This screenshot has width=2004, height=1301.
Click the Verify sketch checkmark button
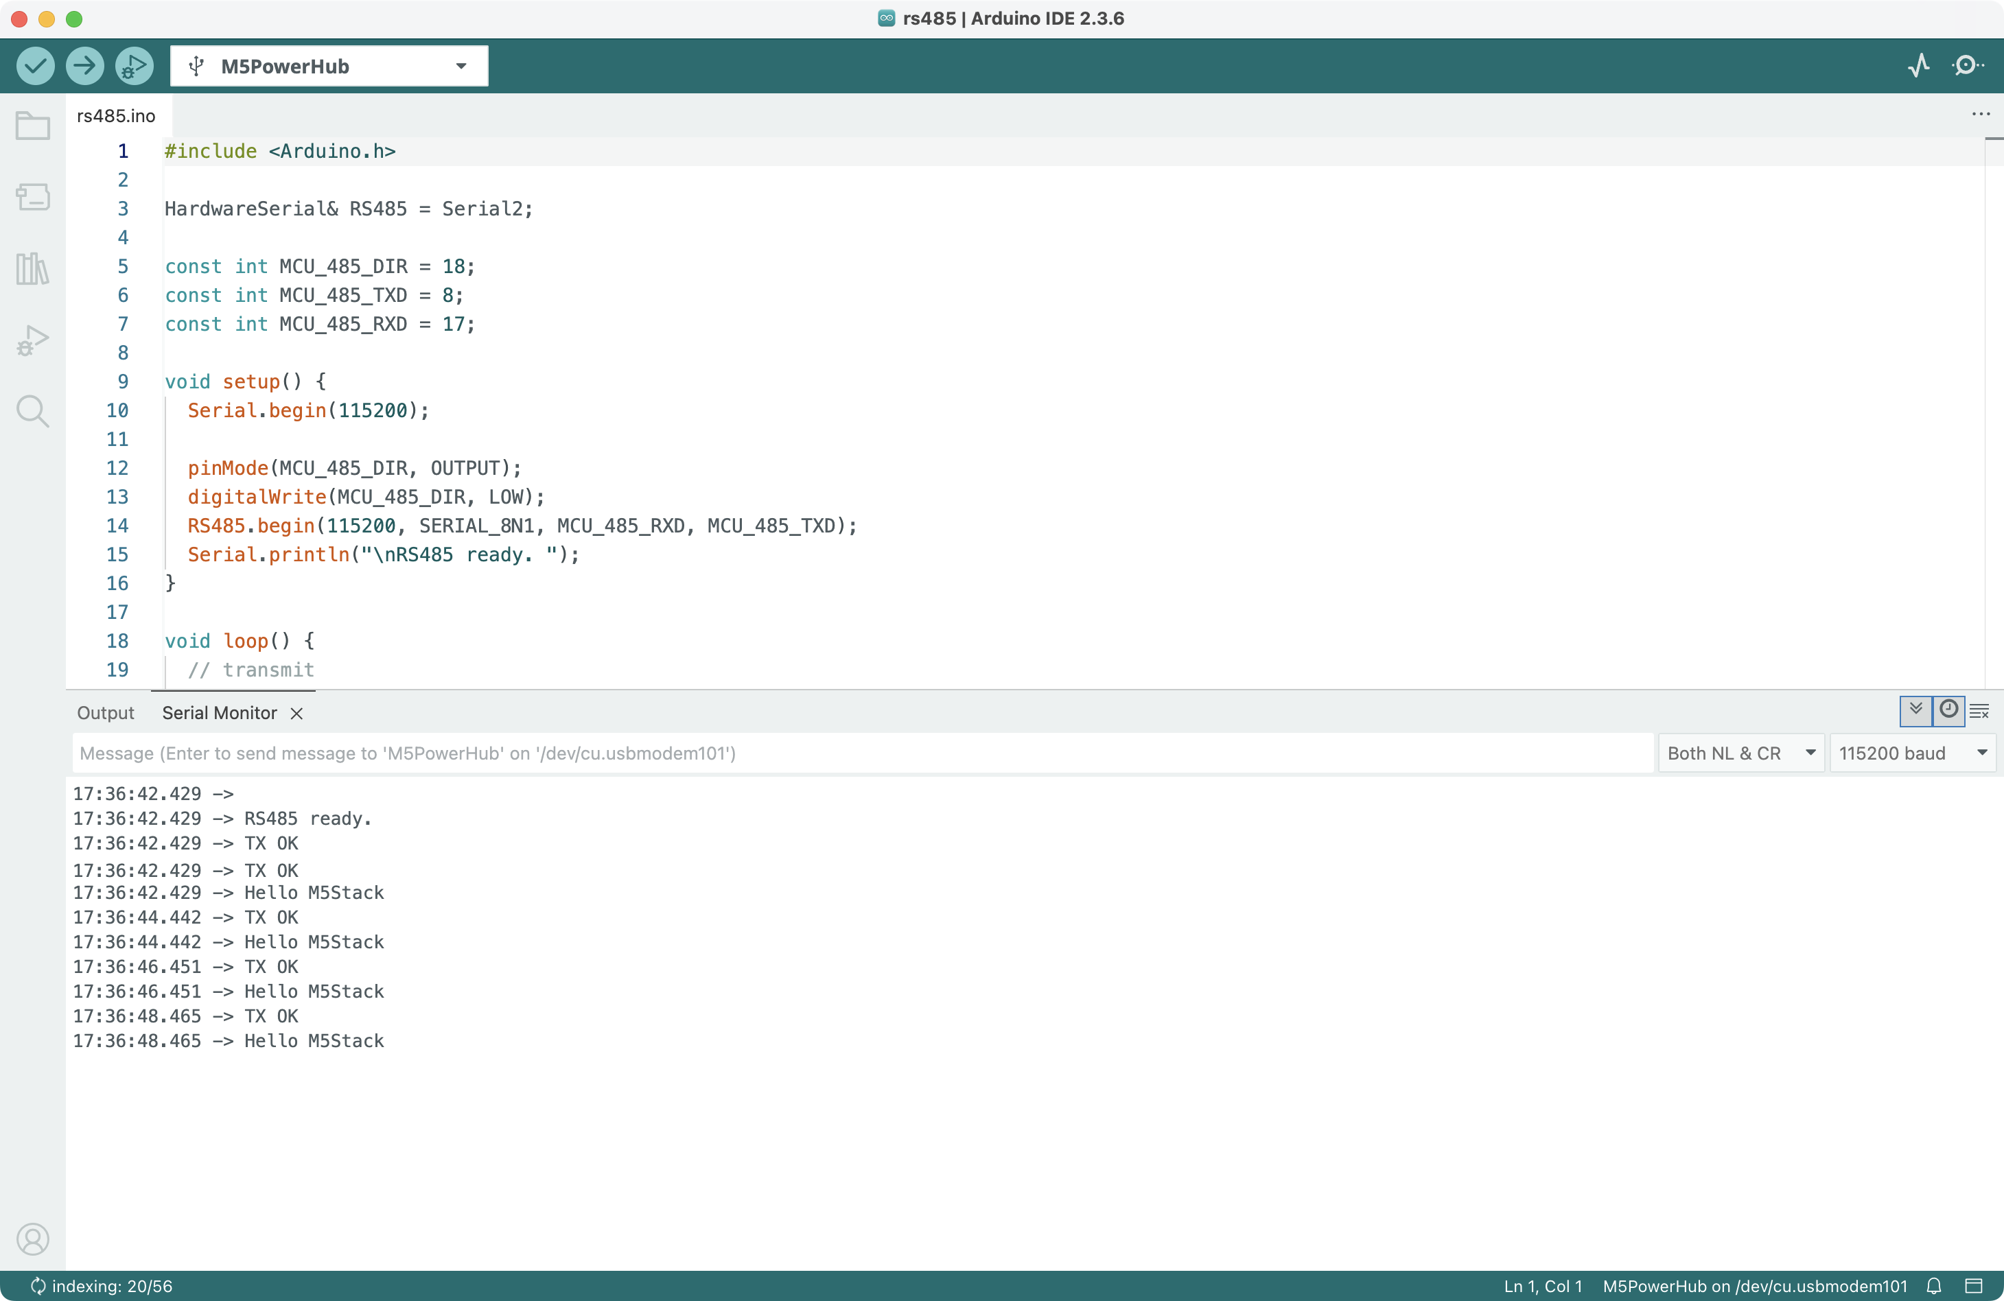pyautogui.click(x=36, y=66)
